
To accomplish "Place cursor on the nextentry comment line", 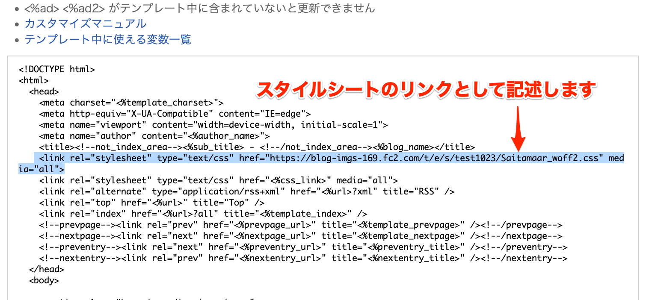I will 303,258.
